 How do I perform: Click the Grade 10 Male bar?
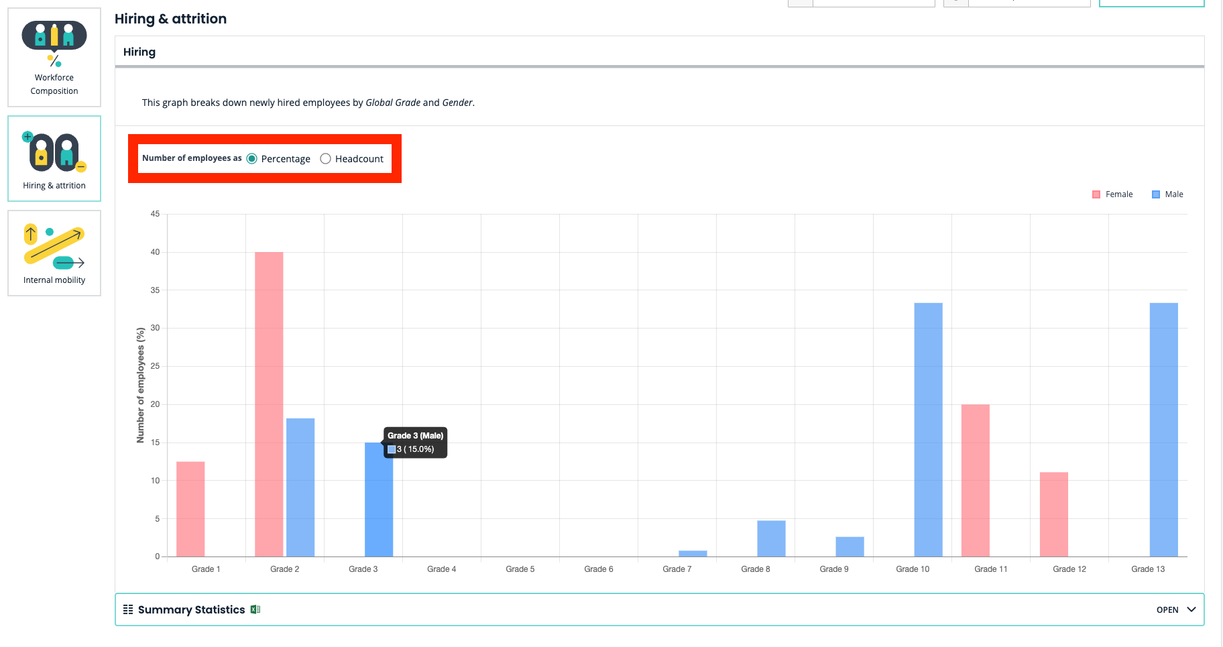click(x=928, y=430)
